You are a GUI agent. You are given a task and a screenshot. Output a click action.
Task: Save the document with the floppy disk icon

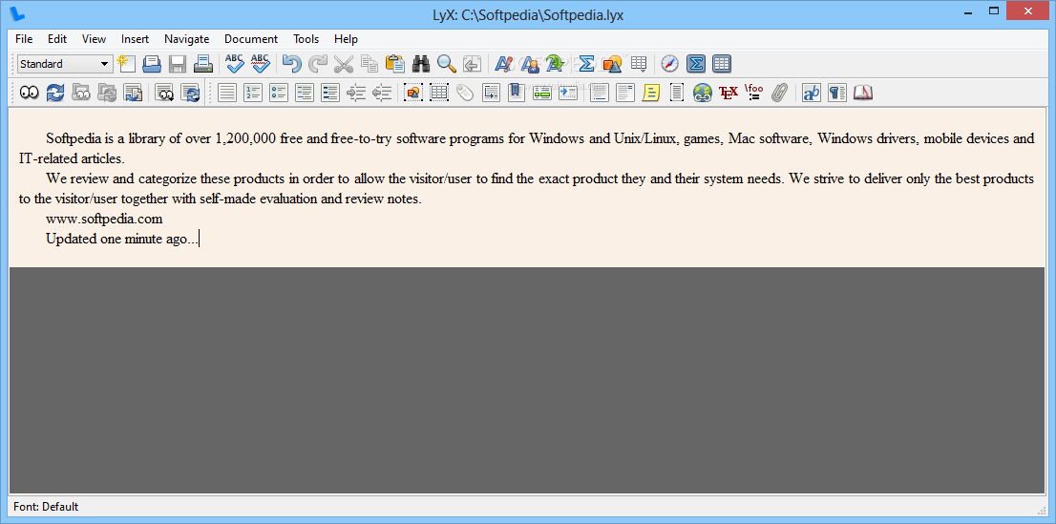pyautogui.click(x=178, y=64)
